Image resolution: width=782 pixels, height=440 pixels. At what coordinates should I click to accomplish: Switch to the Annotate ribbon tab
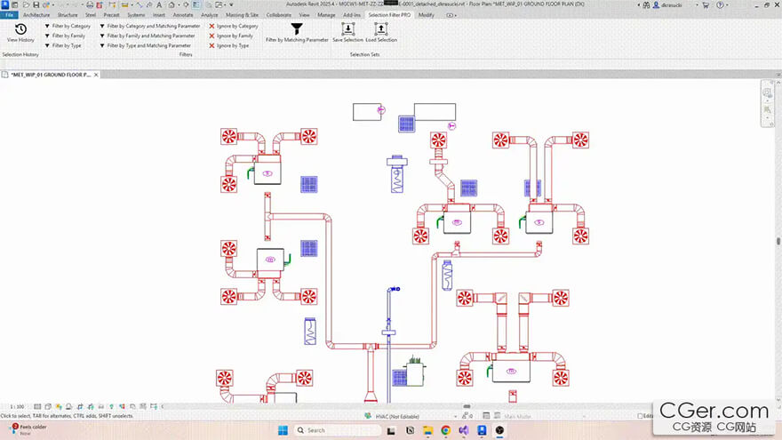point(182,15)
